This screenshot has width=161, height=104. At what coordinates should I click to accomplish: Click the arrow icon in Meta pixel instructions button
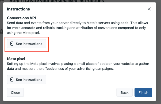[11, 80]
